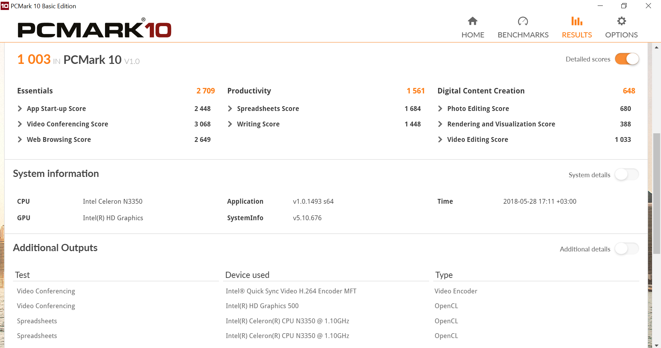Click the Additional Outputs heading
Viewport: 661px width, 348px height.
pos(55,248)
